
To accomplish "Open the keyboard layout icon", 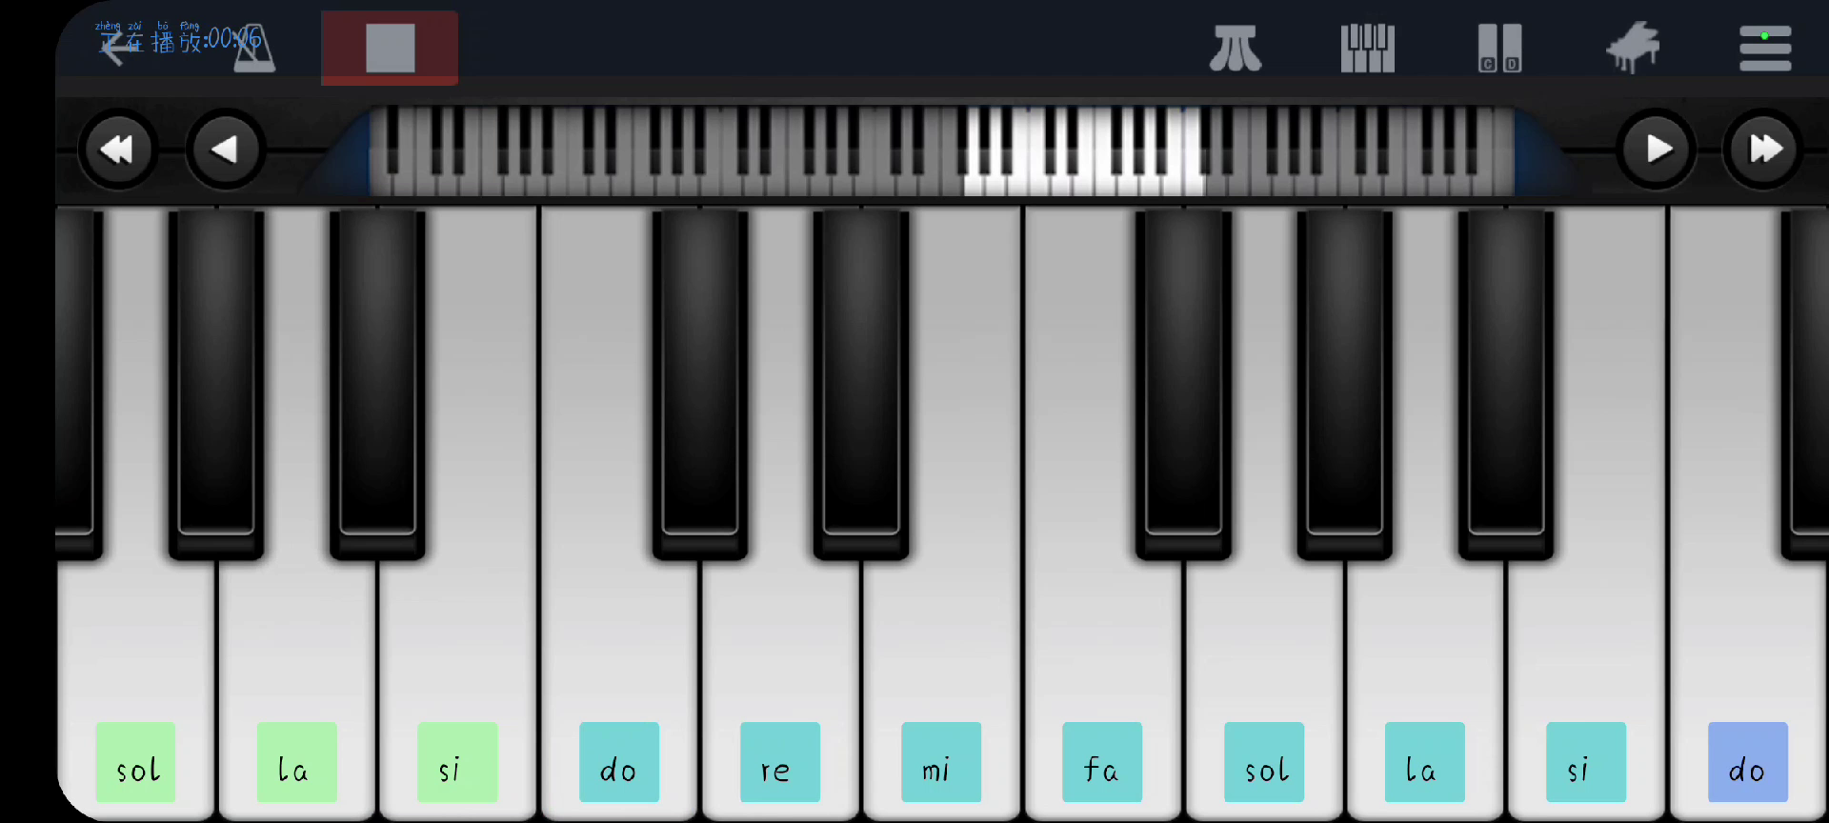I will pyautogui.click(x=1368, y=49).
